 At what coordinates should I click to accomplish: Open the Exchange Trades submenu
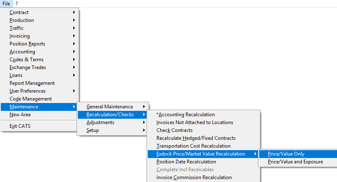click(x=40, y=67)
